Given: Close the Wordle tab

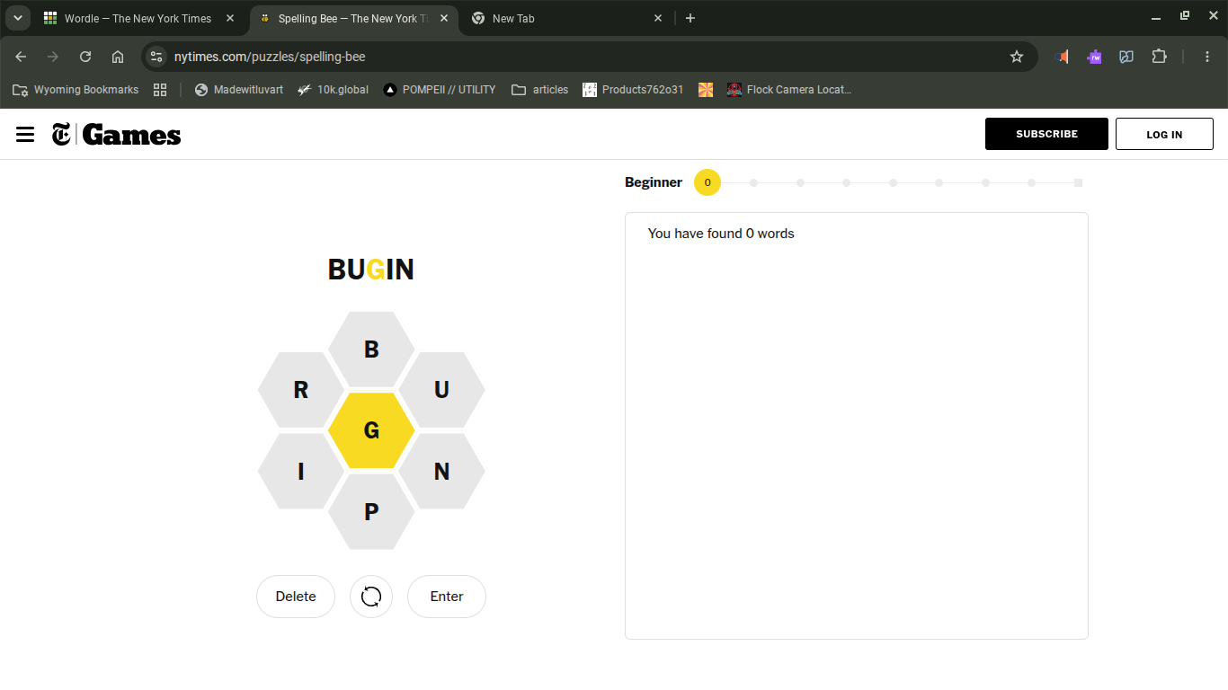Looking at the screenshot, I should tap(229, 18).
